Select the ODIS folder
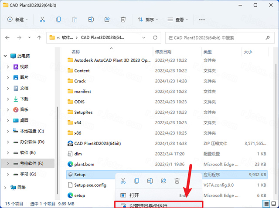This screenshot has height=208, width=279. [76, 102]
